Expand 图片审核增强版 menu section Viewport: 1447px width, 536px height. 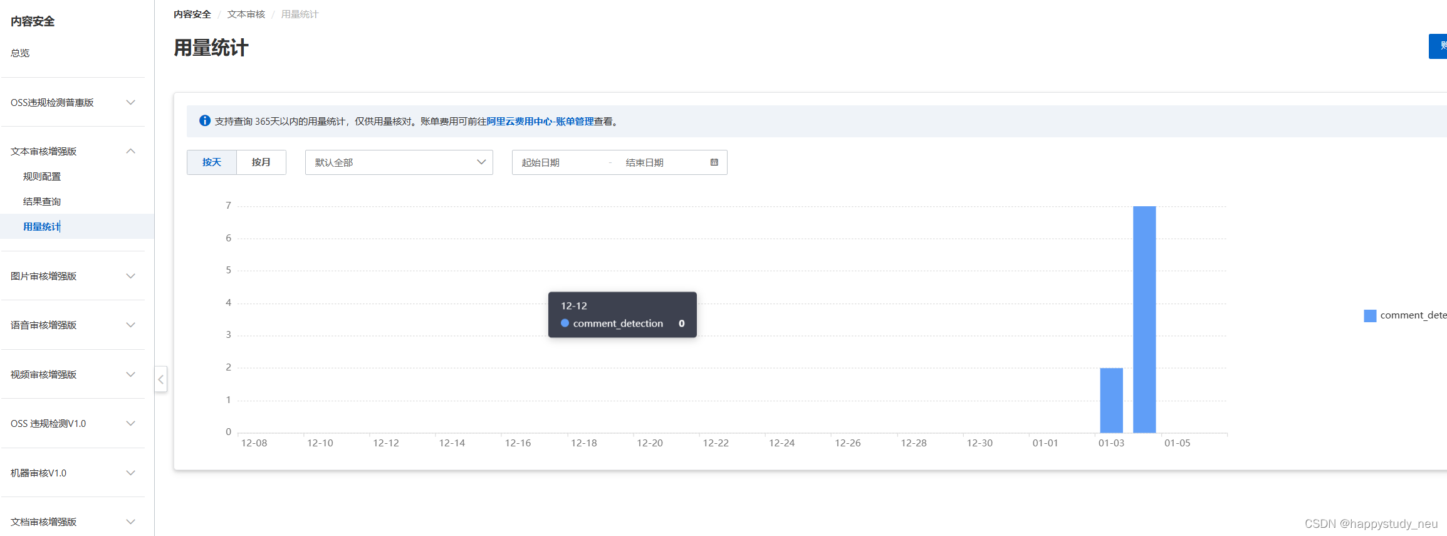73,276
